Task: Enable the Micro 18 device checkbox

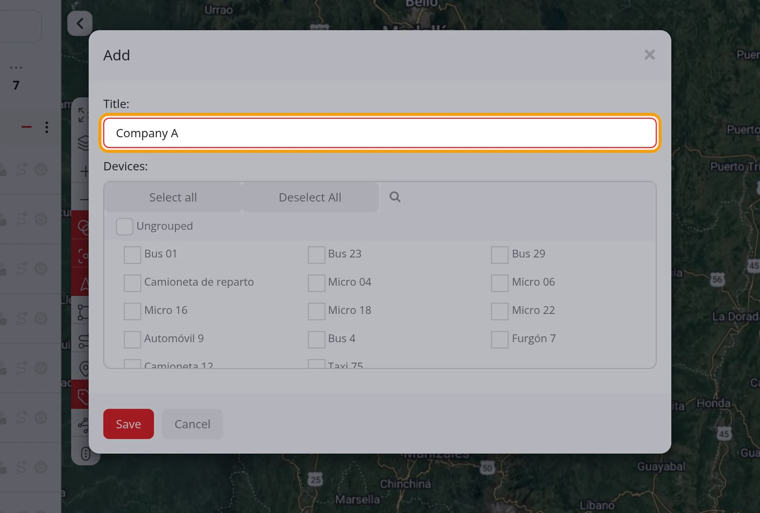Action: click(316, 311)
